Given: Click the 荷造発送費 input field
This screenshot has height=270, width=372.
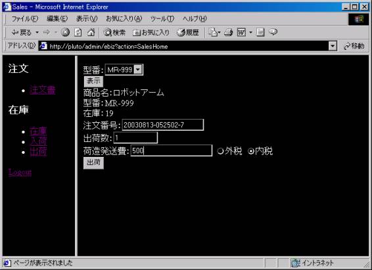Looking at the screenshot, I should [x=172, y=150].
